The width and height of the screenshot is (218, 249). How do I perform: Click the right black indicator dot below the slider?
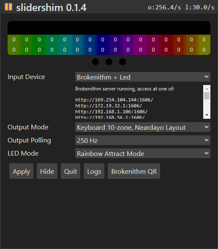123,62
